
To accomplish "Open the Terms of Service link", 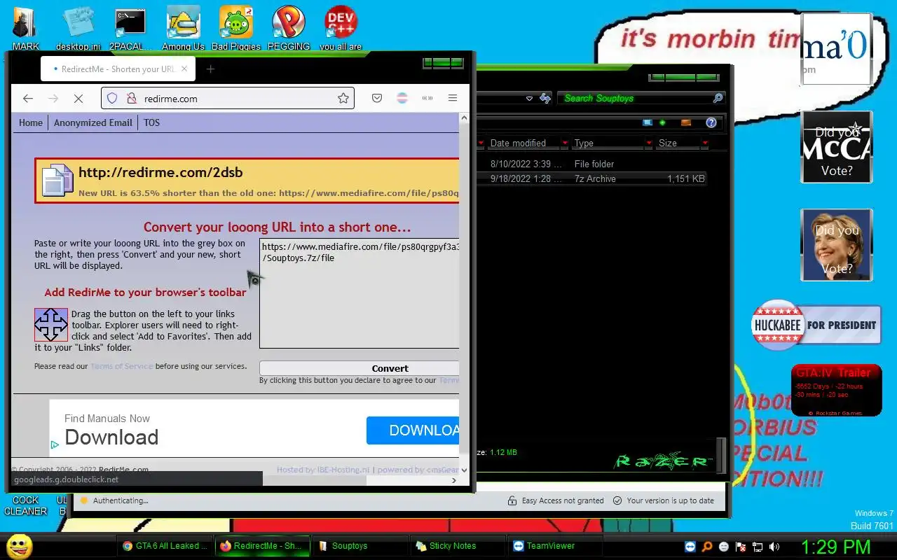I will (121, 366).
